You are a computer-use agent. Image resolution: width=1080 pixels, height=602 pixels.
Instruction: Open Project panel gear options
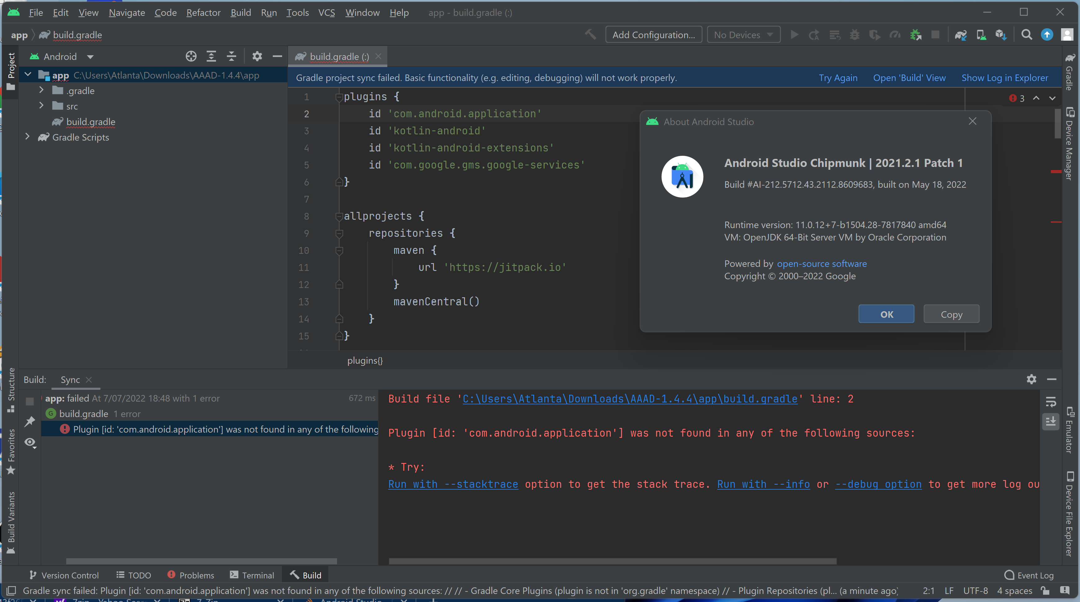[x=257, y=56]
